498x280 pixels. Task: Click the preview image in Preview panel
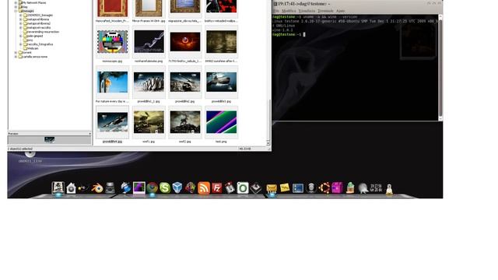(x=49, y=140)
